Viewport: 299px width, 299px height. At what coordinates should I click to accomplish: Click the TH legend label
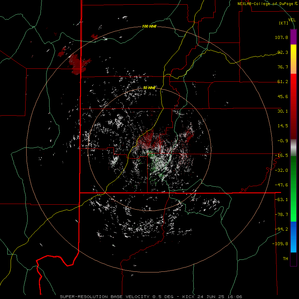pos(285,259)
